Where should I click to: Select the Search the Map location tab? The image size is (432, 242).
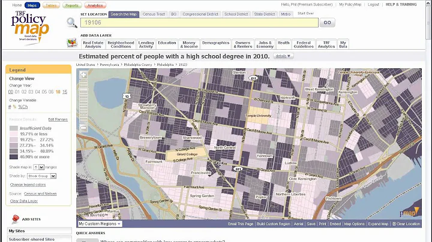pos(124,14)
